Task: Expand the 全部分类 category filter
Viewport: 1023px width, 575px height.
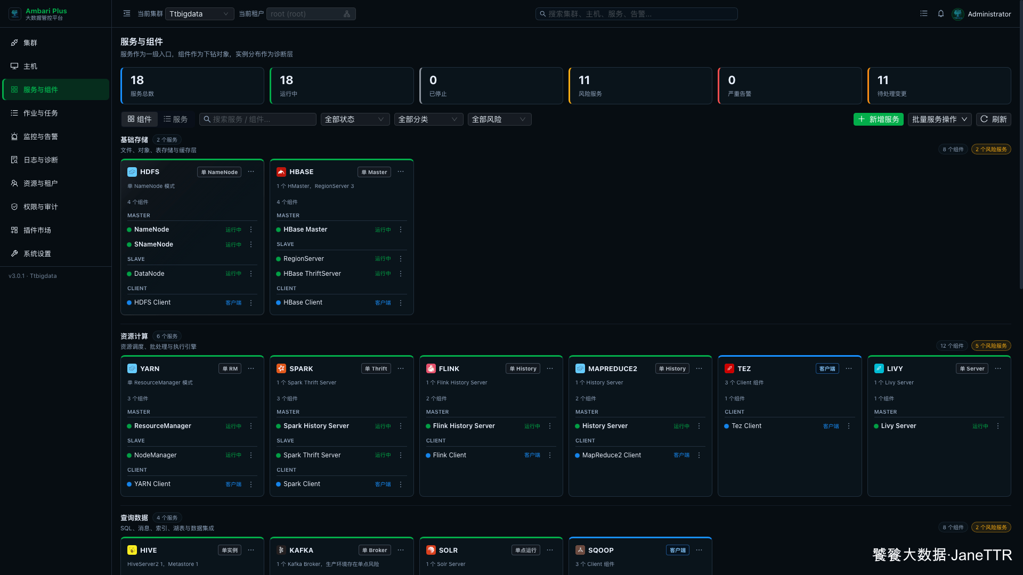Action: [428, 119]
